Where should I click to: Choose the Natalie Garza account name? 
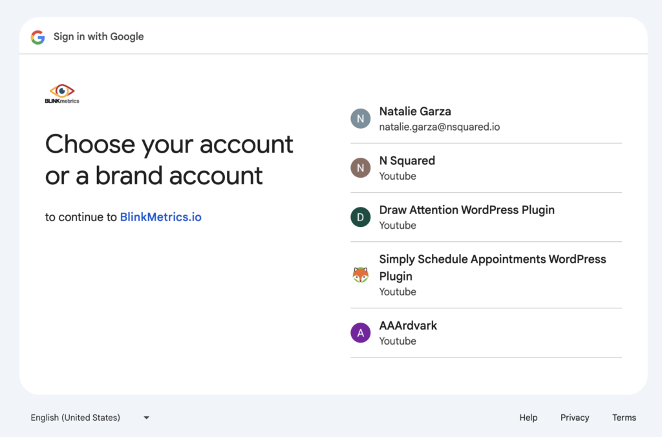[x=415, y=112]
